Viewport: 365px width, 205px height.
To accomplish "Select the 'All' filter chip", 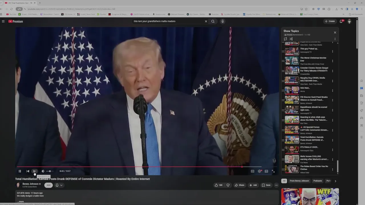I will coord(284,181).
